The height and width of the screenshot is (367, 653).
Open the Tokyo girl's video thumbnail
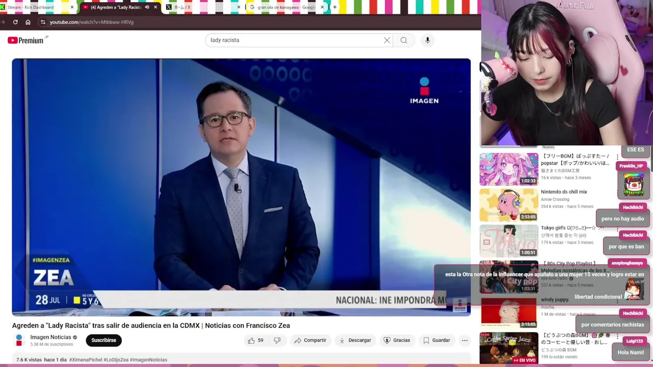click(x=509, y=241)
